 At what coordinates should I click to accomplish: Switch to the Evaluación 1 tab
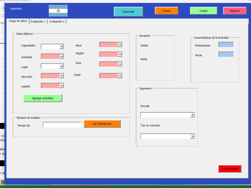pos(38,21)
